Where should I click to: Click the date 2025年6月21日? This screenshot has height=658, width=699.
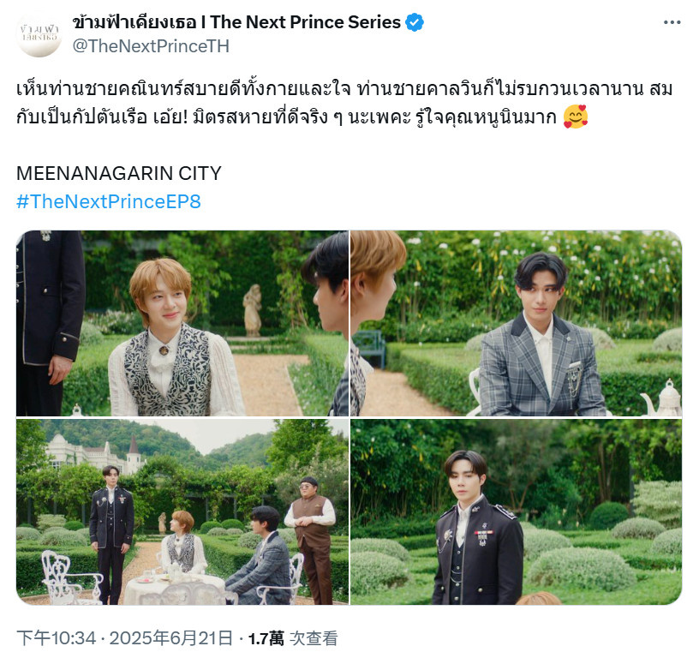point(170,638)
